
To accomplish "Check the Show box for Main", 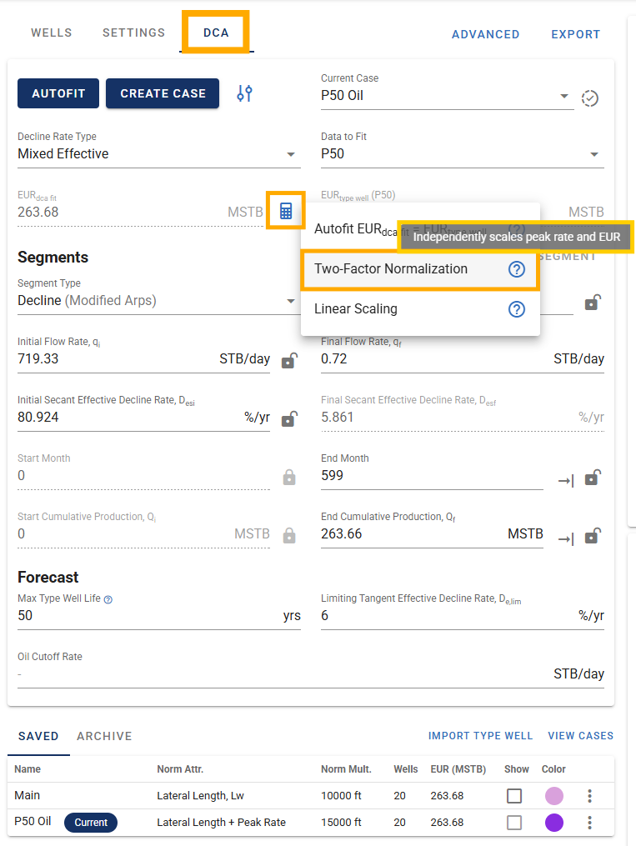I will coord(514,796).
